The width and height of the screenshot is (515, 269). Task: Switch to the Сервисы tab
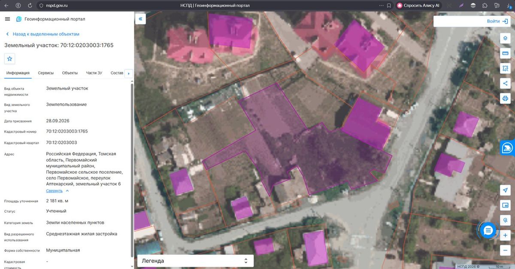(x=46, y=73)
